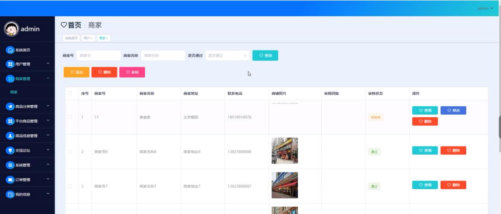Expand 商品分类管理 menu via its chevron
The width and height of the screenshot is (501, 214).
(48, 106)
